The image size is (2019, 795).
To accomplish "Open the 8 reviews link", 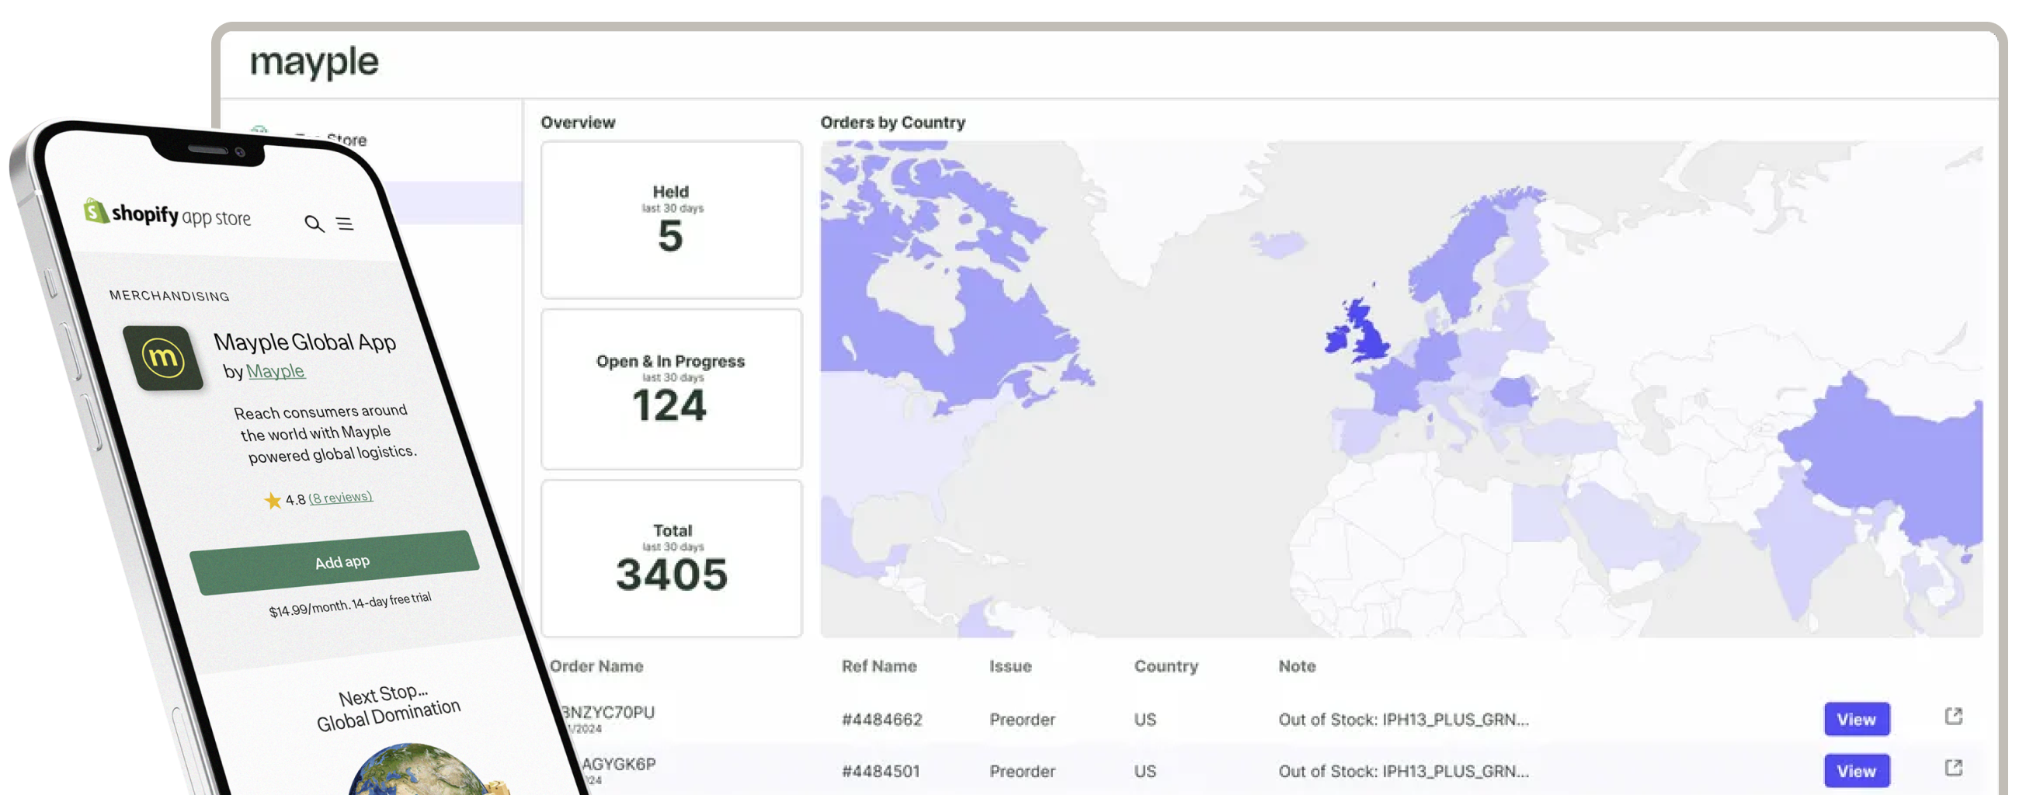I will pos(340,498).
